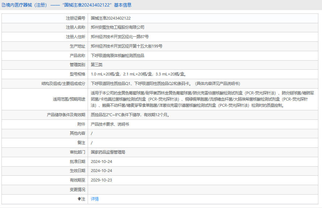322x208 pixels.
Task: Click the 变更情况 label
Action: 78,189
